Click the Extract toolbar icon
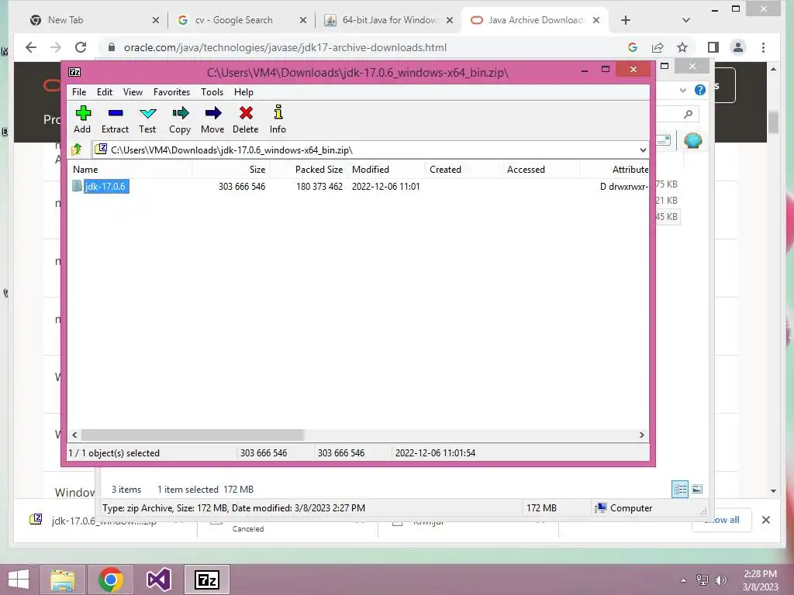Viewport: 794px width, 595px height. coord(115,120)
